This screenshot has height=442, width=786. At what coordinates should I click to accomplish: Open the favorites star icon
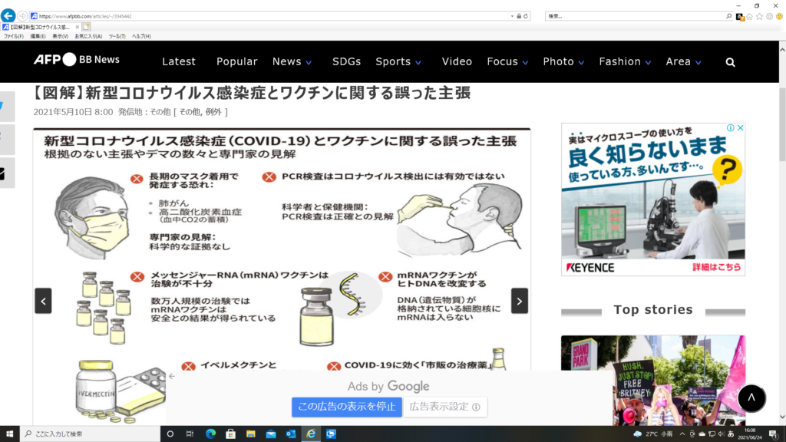pos(759,17)
